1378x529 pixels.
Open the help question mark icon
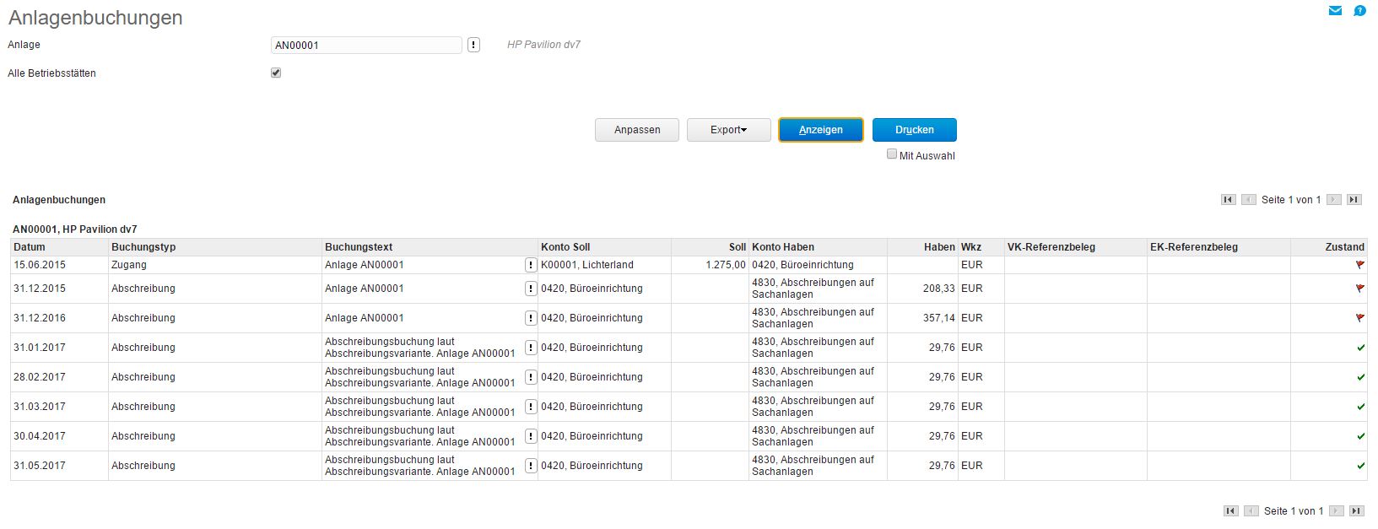(1359, 11)
